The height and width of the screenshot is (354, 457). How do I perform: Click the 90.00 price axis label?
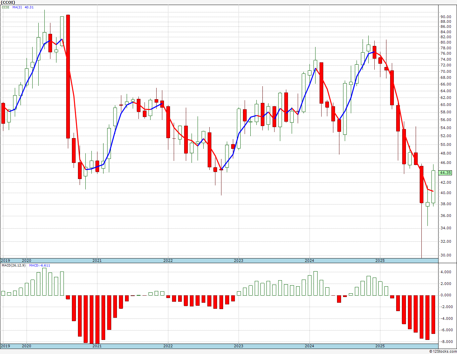tap(446, 17)
